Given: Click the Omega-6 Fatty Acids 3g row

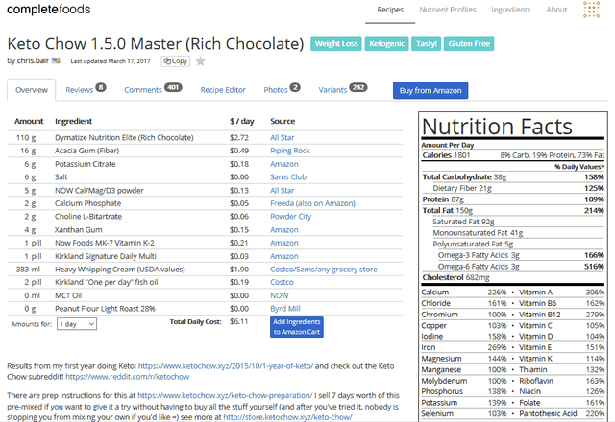Looking at the screenshot, I should point(521,267).
